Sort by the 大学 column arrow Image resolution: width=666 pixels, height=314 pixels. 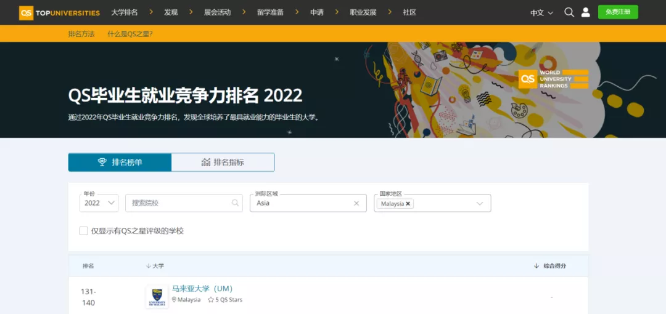(148, 266)
